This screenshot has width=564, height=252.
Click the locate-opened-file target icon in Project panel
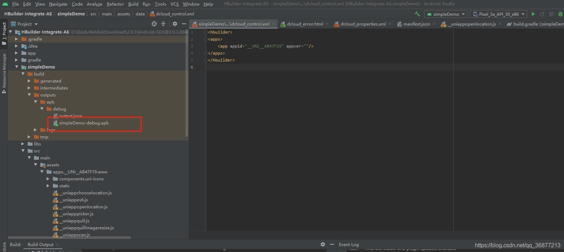point(154,24)
